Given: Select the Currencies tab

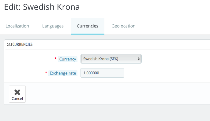Looking at the screenshot, I should click(88, 26).
